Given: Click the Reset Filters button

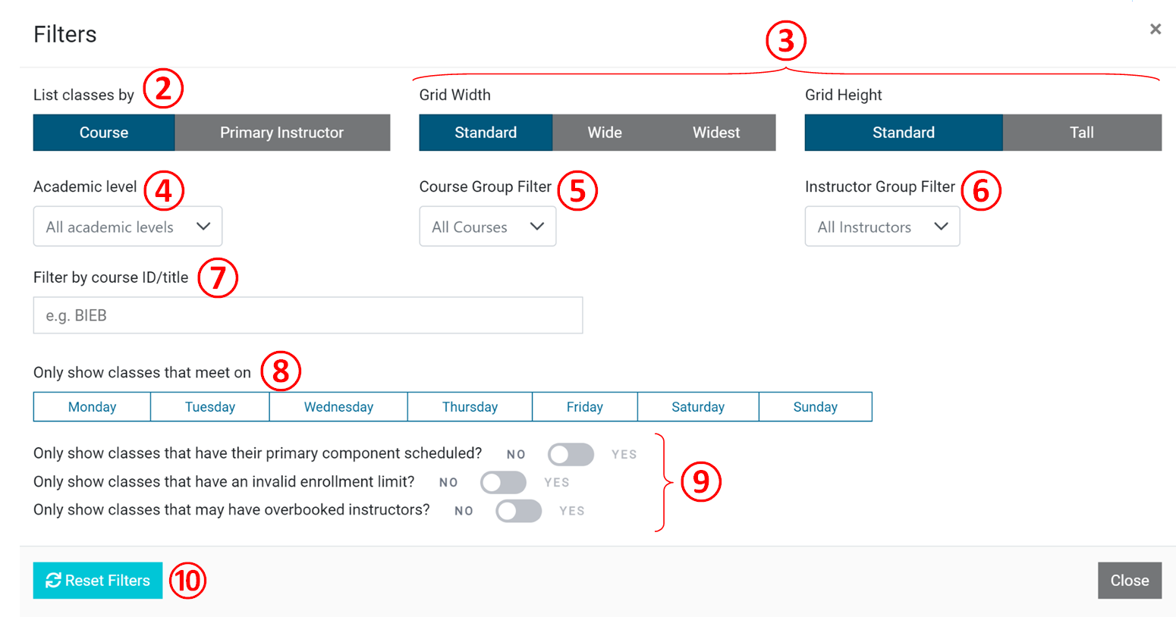Looking at the screenshot, I should 97,581.
